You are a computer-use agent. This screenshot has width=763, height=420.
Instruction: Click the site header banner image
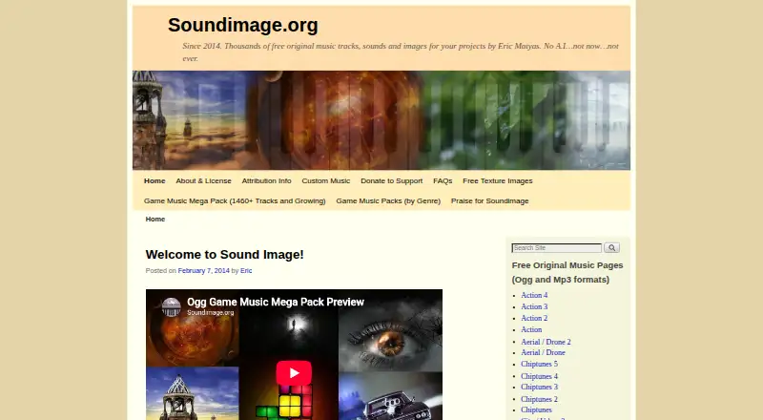pyautogui.click(x=381, y=120)
